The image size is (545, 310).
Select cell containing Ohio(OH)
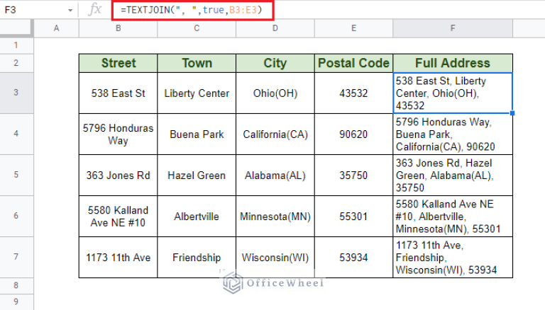pos(275,93)
